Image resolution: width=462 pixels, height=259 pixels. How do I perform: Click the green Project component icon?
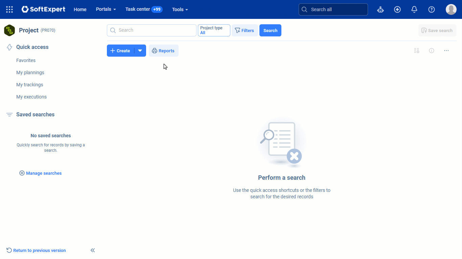(x=9, y=30)
